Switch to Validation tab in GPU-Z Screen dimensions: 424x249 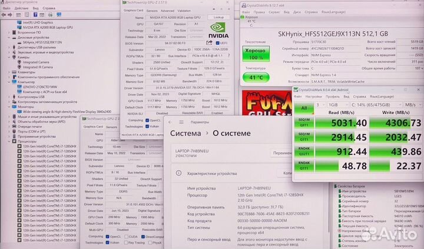coord(184,11)
